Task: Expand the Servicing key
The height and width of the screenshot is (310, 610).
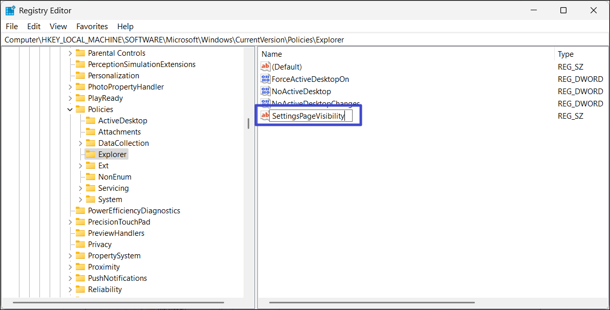Action: point(80,188)
